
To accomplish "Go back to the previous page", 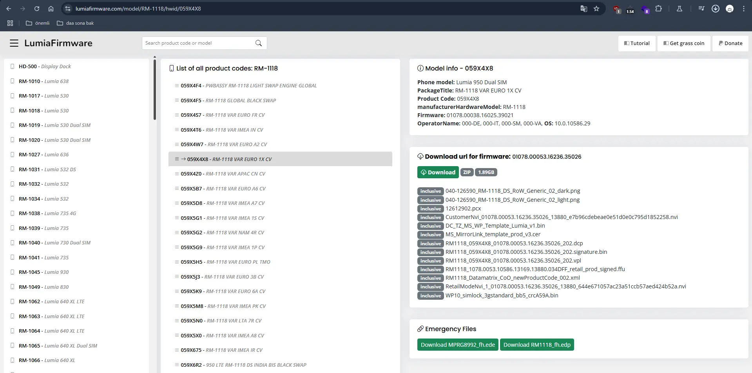I will point(9,9).
